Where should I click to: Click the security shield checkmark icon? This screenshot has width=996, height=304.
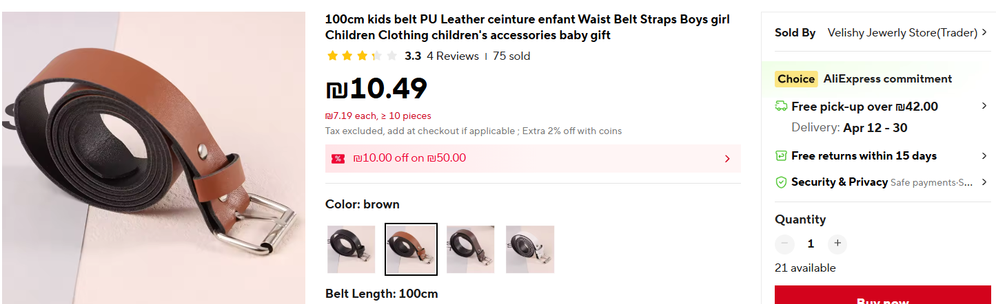point(781,182)
